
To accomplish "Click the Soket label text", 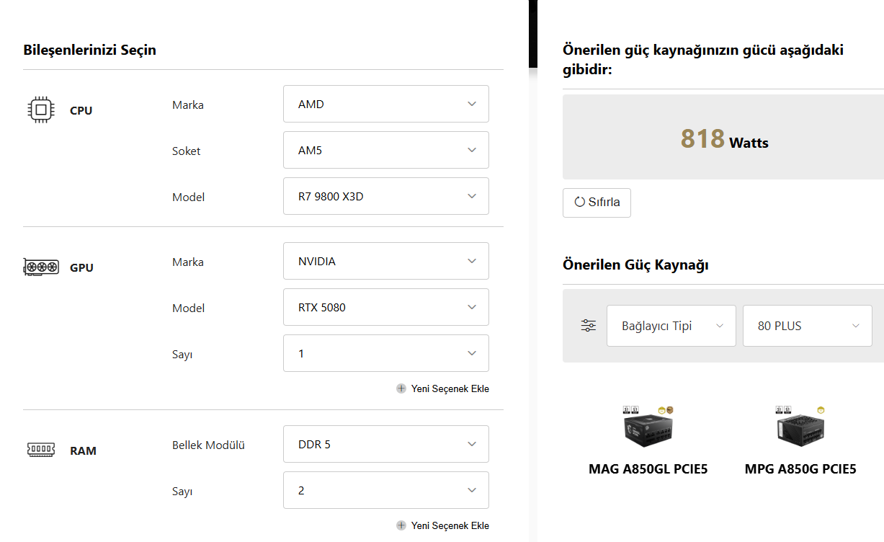I will pos(186,151).
